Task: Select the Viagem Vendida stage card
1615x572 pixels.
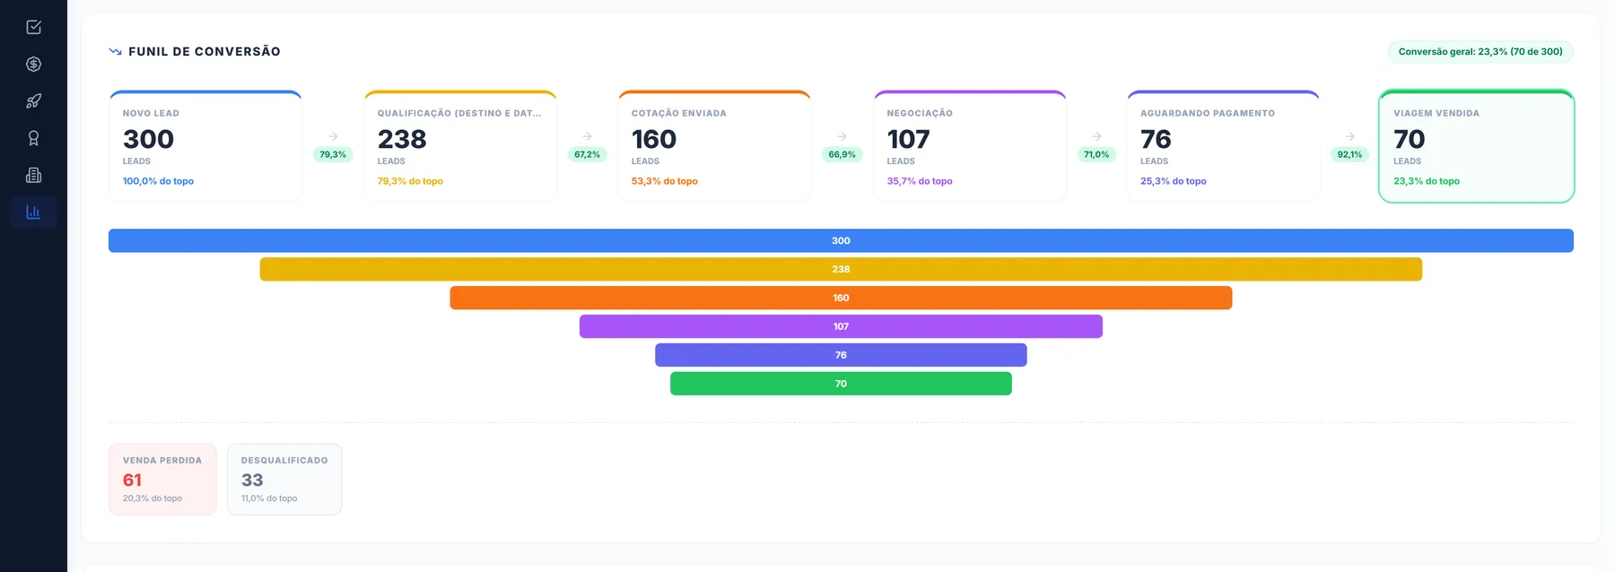Action: pos(1476,146)
